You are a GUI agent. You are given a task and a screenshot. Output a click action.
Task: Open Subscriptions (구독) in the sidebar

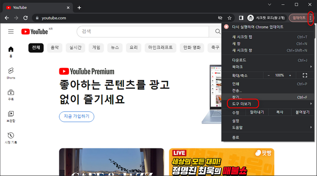click(x=11, y=95)
